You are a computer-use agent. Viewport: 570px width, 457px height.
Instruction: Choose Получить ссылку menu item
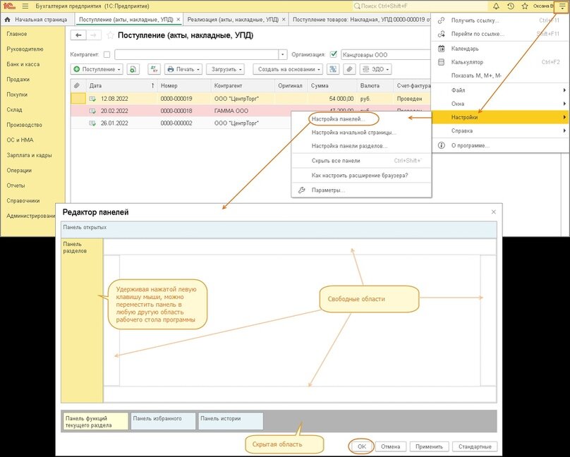click(x=500, y=20)
